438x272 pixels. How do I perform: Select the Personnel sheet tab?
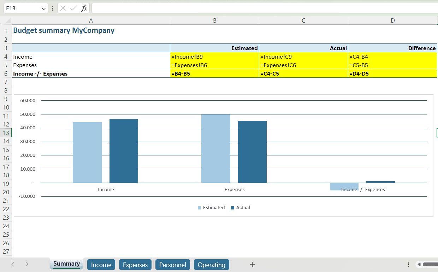(x=173, y=265)
